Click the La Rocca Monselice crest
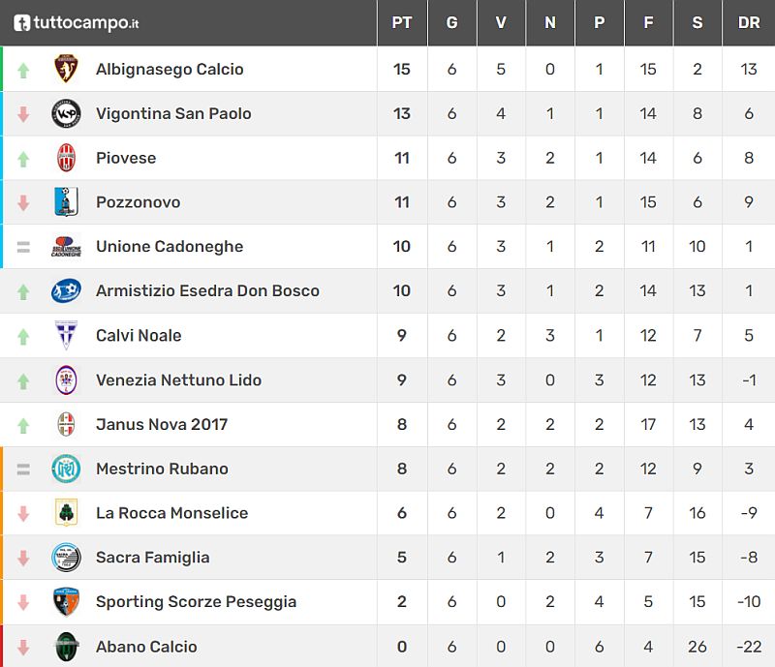The height and width of the screenshot is (667, 775). 66,513
